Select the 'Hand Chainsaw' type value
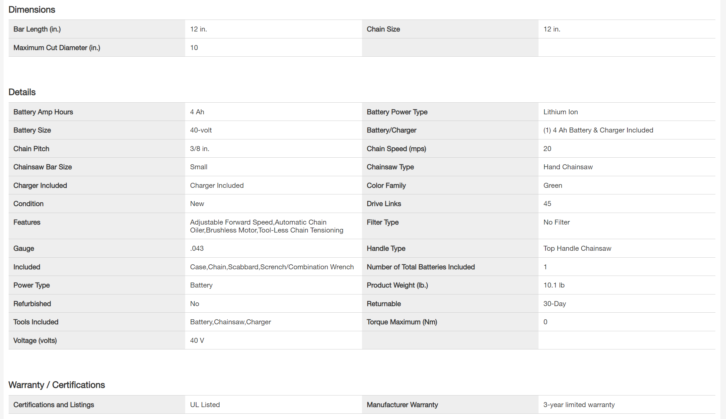This screenshot has height=419, width=726. coord(568,167)
